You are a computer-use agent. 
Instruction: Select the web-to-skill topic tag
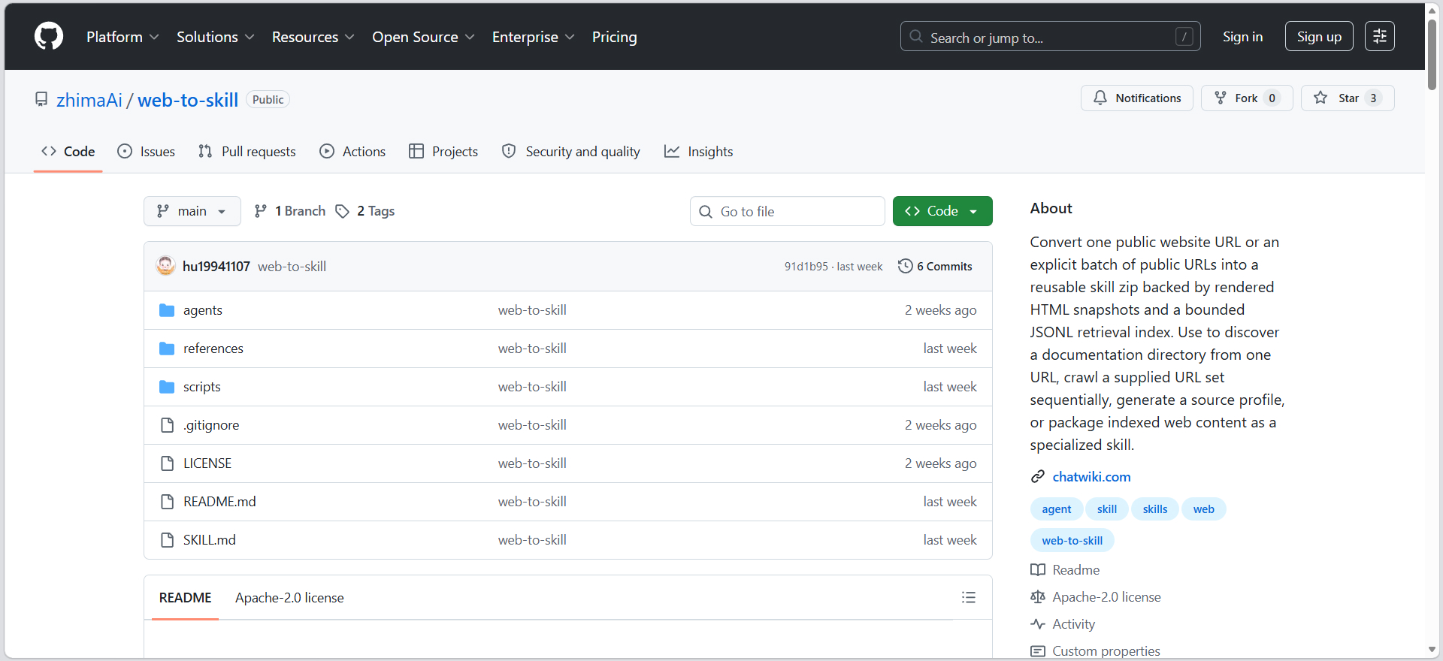click(1072, 541)
